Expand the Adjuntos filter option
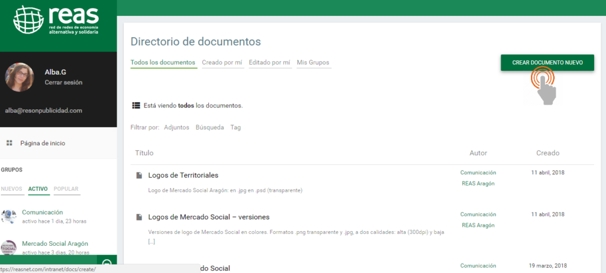This screenshot has height=273, width=606. click(176, 127)
